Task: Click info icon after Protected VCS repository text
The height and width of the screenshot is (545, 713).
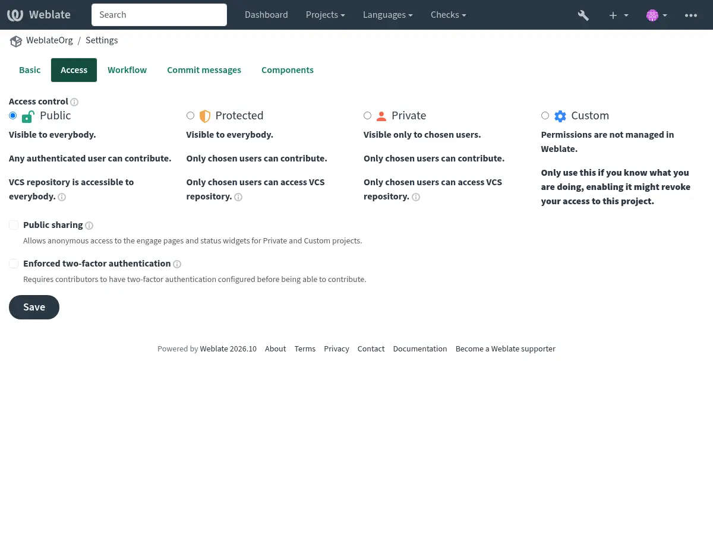Action: [x=238, y=197]
